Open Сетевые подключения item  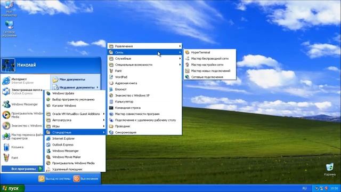209,77
